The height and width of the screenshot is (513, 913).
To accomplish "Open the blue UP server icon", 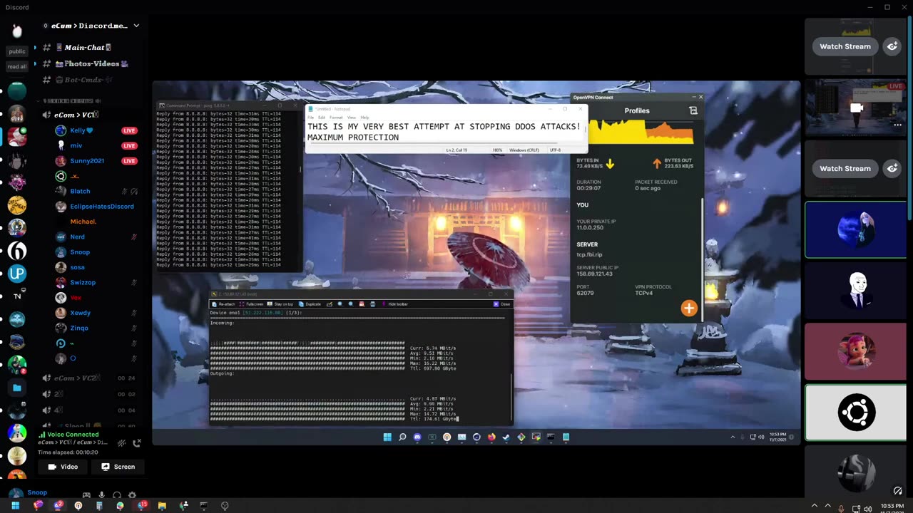I will 17,273.
